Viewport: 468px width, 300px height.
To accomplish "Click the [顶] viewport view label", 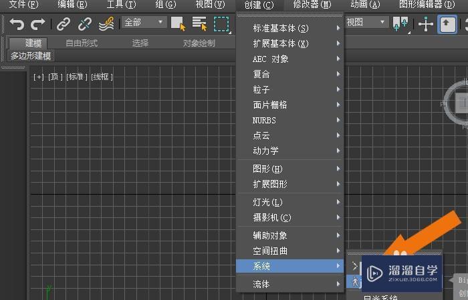I will click(55, 77).
